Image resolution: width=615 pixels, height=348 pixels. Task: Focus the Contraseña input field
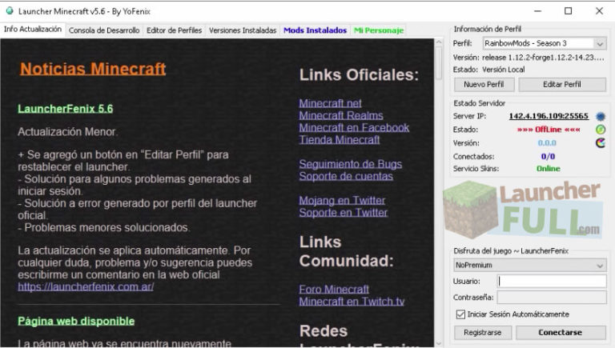pos(552,298)
